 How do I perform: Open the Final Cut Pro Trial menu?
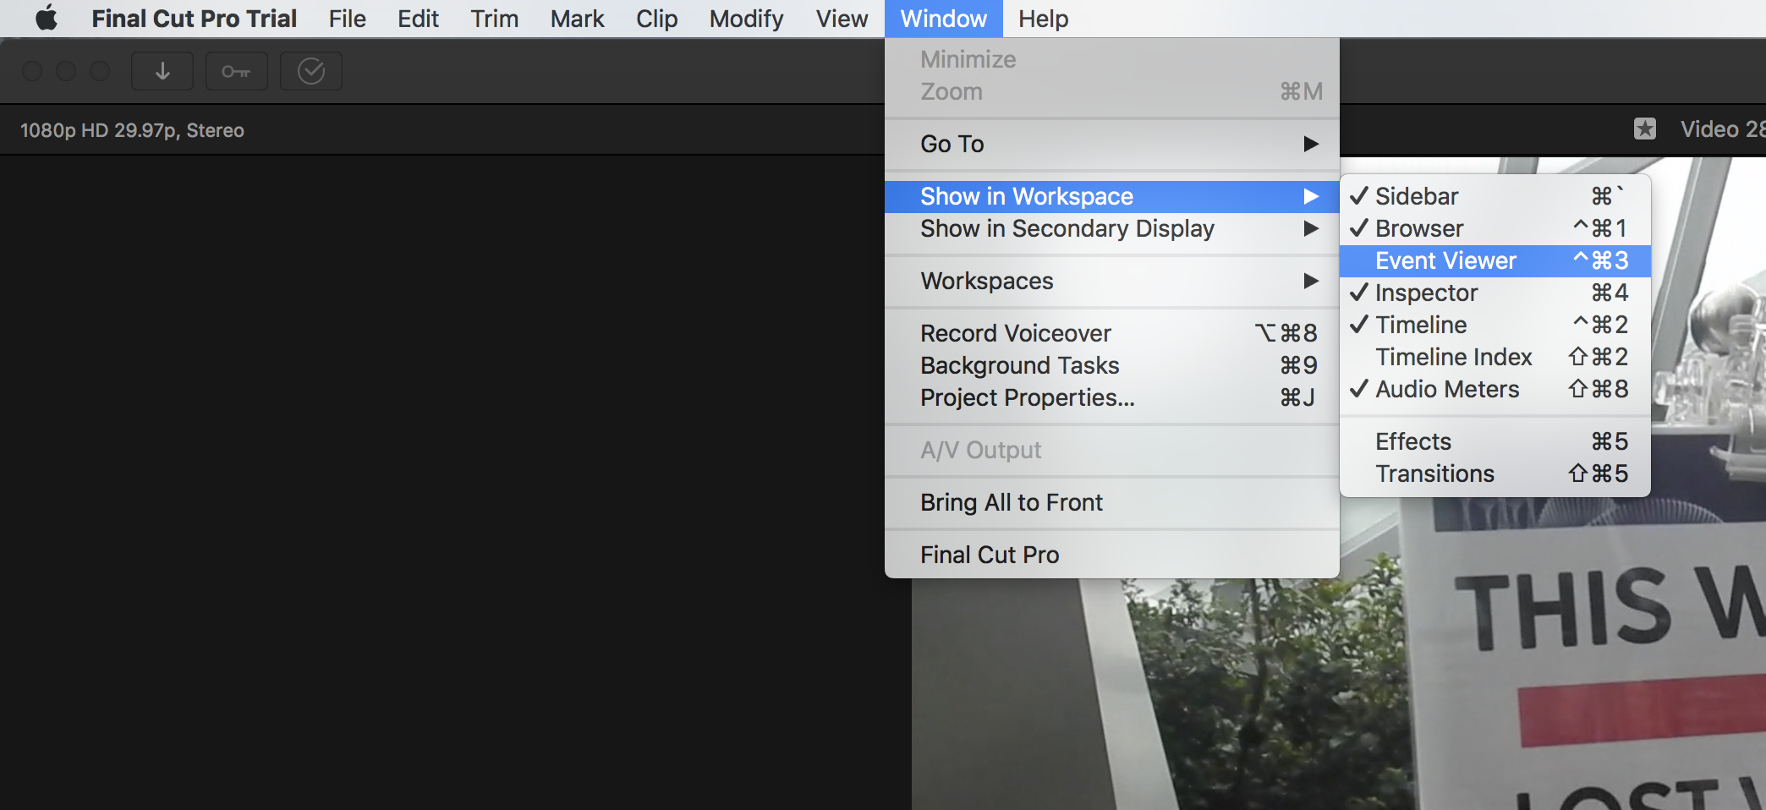[x=194, y=19]
